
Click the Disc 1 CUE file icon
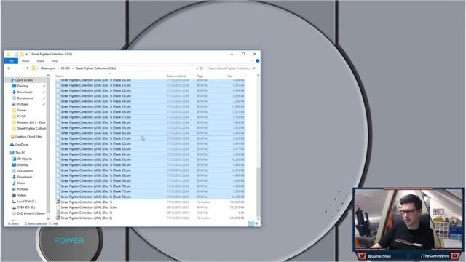(x=58, y=213)
